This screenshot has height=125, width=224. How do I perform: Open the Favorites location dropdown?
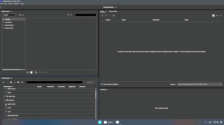click(x=9, y=15)
